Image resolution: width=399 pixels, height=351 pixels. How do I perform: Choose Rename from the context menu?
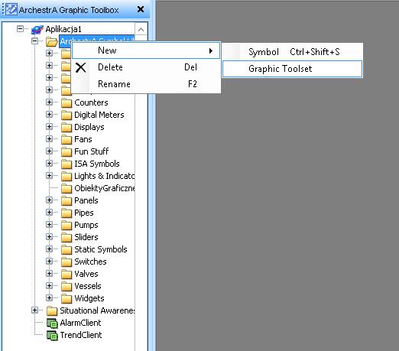click(146, 84)
